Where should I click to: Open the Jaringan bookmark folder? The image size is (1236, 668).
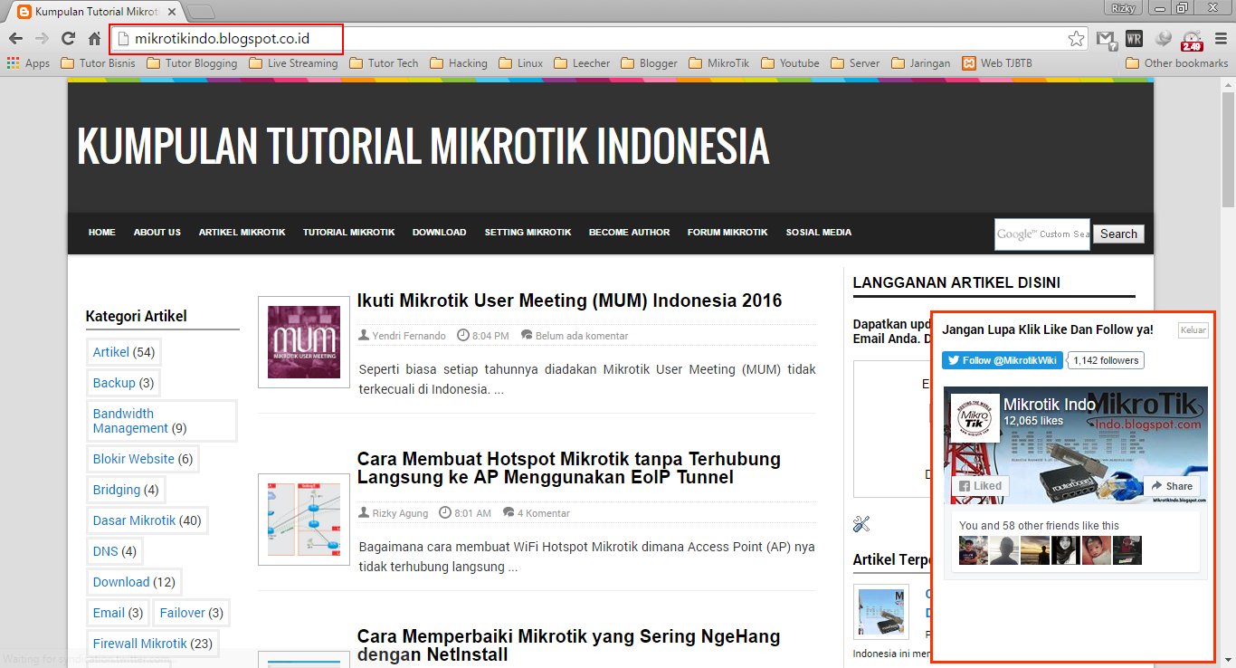(920, 63)
